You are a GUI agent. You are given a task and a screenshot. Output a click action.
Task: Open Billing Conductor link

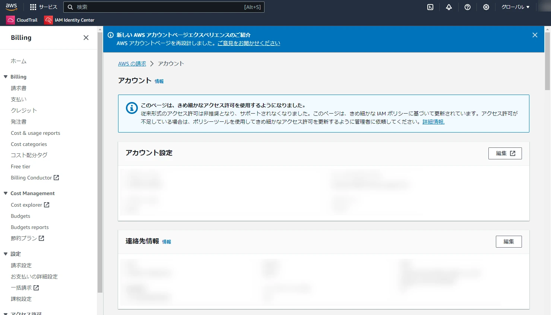[31, 178]
